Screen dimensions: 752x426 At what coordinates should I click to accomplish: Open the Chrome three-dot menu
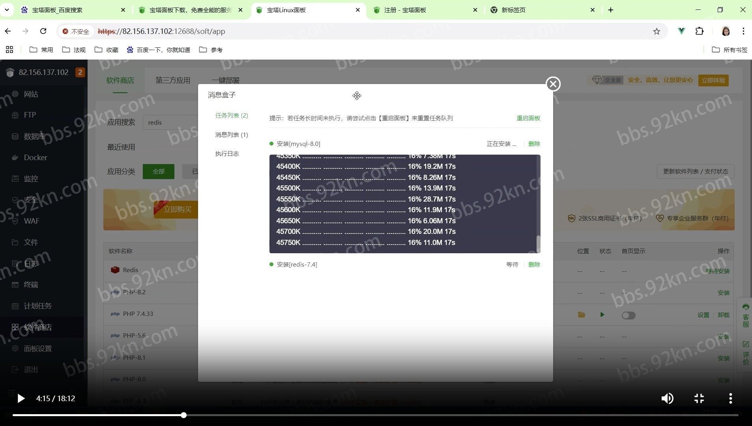coord(743,31)
